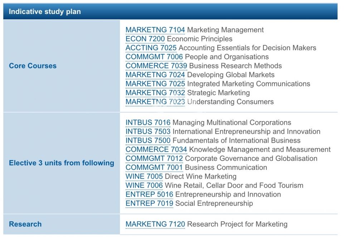This screenshot has width=358, height=237.
Task: Open the MARKETNG 7104 course link
Action: point(155,30)
